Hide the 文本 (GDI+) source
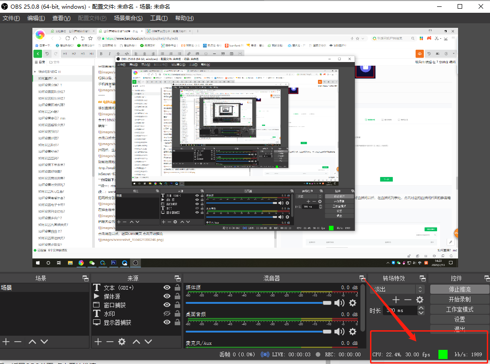Image resolution: width=490 pixels, height=364 pixels. tap(167, 287)
